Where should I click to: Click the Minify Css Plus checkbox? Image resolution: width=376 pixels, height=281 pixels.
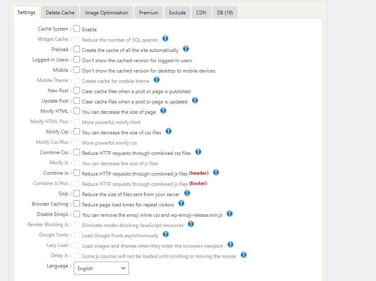[77, 142]
